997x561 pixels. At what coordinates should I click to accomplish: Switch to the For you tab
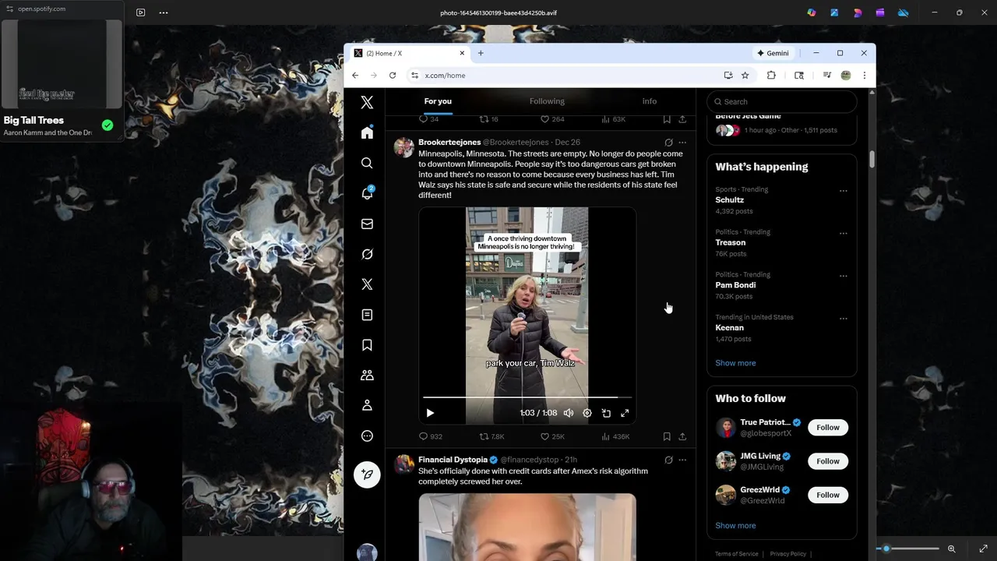click(x=438, y=101)
